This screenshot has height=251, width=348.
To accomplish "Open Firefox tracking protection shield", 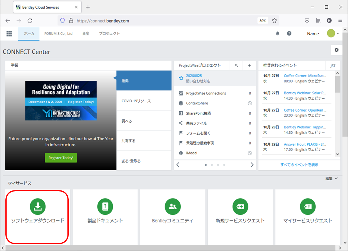I will pos(63,21).
